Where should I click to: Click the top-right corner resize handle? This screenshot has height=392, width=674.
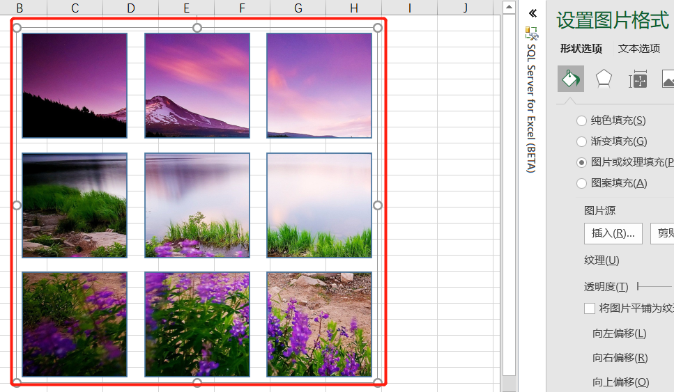coord(377,28)
